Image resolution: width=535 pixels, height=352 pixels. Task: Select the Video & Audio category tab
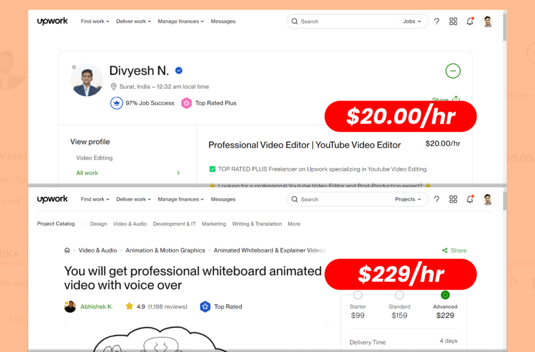[x=130, y=224]
